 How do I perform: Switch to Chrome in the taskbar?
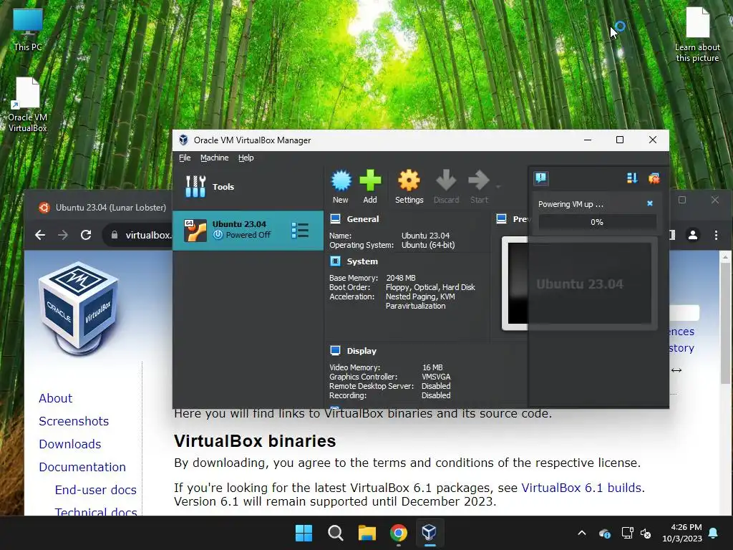pos(398,533)
